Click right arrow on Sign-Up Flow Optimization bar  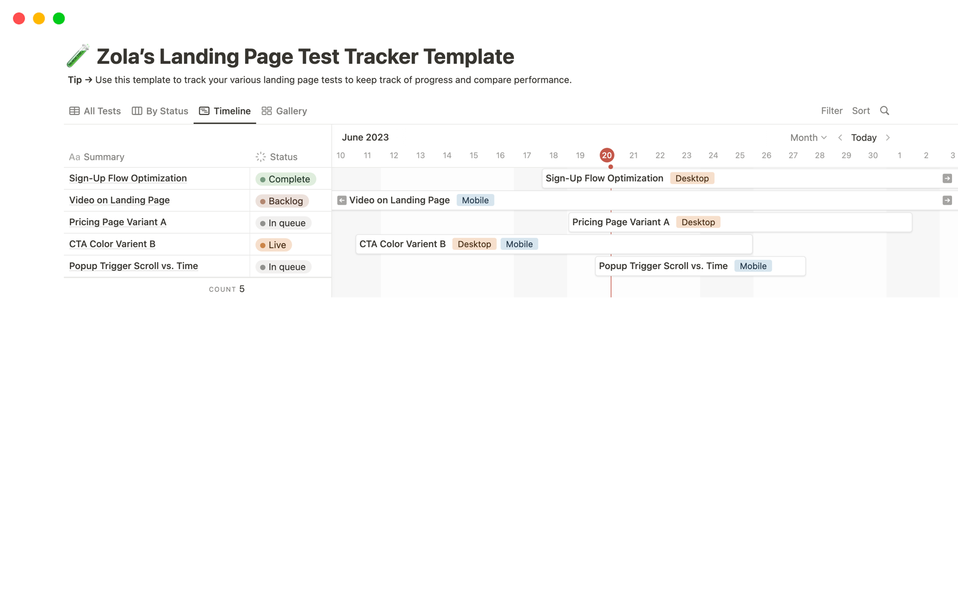[947, 178]
